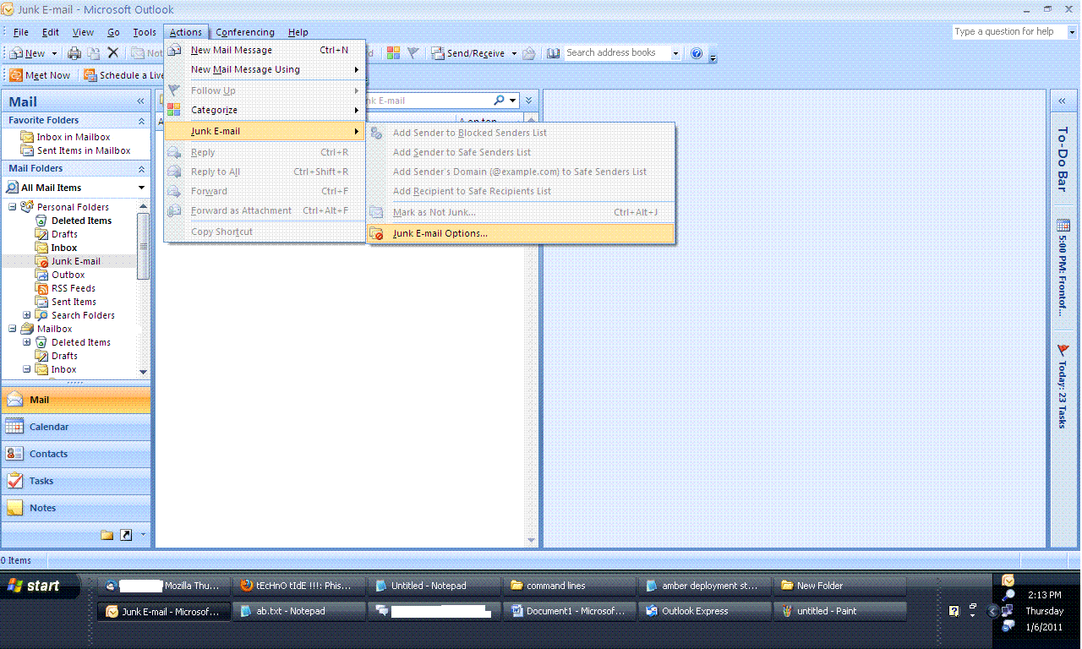Screen dimensions: 1082x649
Task: Click the calendar appointment icon in To-Do Bar
Action: pyautogui.click(x=1063, y=226)
